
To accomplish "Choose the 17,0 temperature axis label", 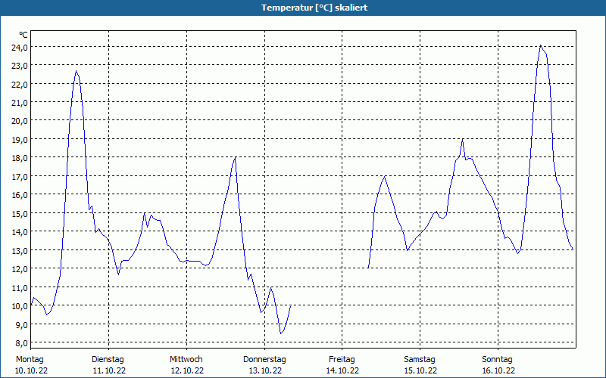I will [20, 177].
